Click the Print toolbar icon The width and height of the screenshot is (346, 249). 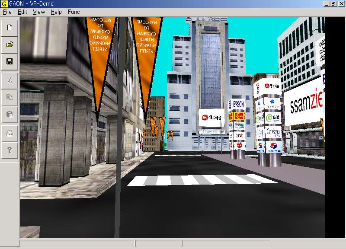(x=10, y=133)
